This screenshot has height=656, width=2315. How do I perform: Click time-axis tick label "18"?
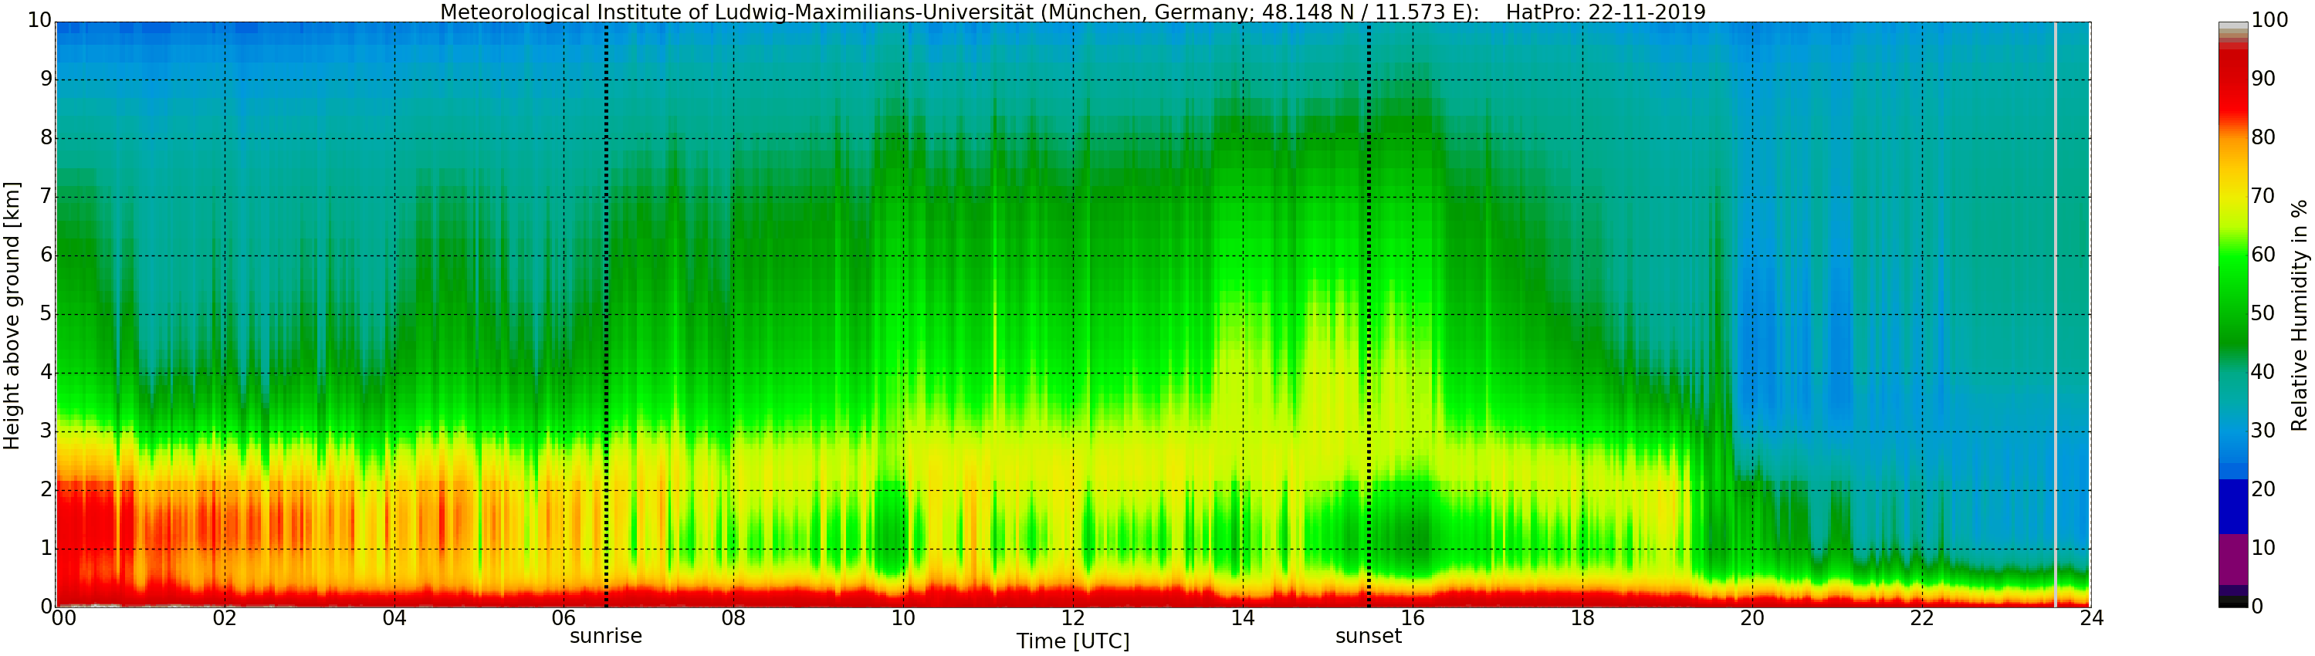1582,618
